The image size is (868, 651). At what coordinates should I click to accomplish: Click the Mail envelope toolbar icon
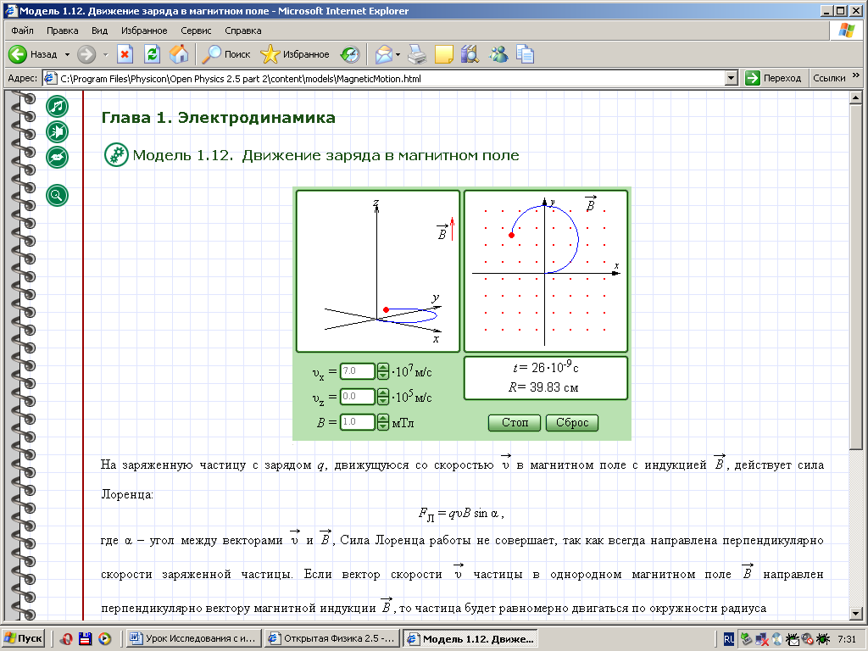[x=384, y=54]
